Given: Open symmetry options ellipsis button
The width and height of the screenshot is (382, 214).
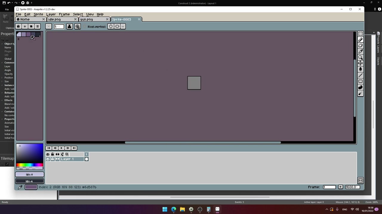Looking at the screenshot, I should point(123,26).
